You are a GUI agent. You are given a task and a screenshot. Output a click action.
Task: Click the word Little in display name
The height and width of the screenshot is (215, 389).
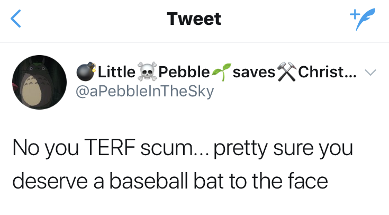(x=116, y=71)
